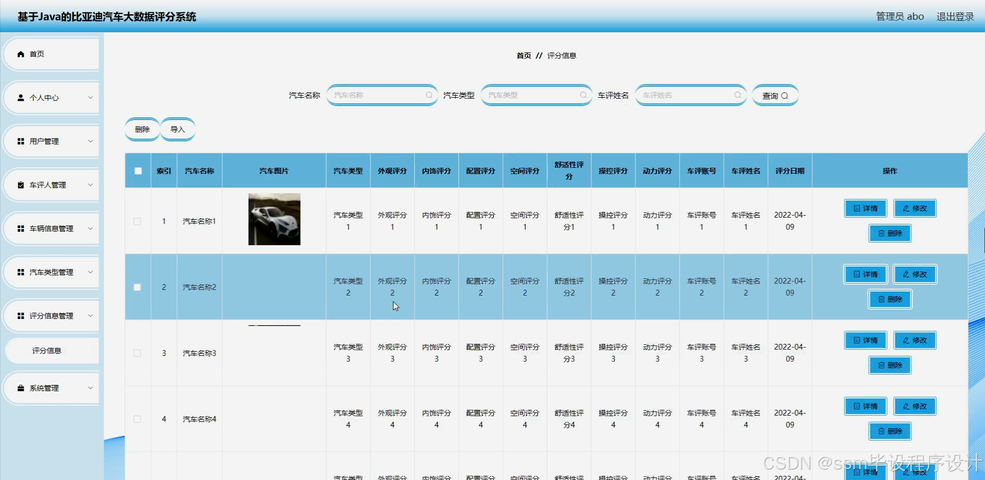Expand the 用户管理 menu chevron
The height and width of the screenshot is (480, 985).
coord(90,141)
